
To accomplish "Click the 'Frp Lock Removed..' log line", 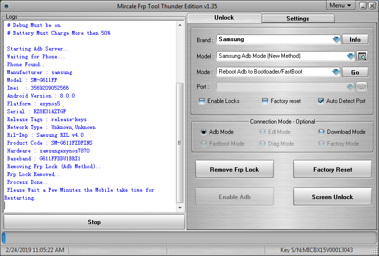I will 33,174.
